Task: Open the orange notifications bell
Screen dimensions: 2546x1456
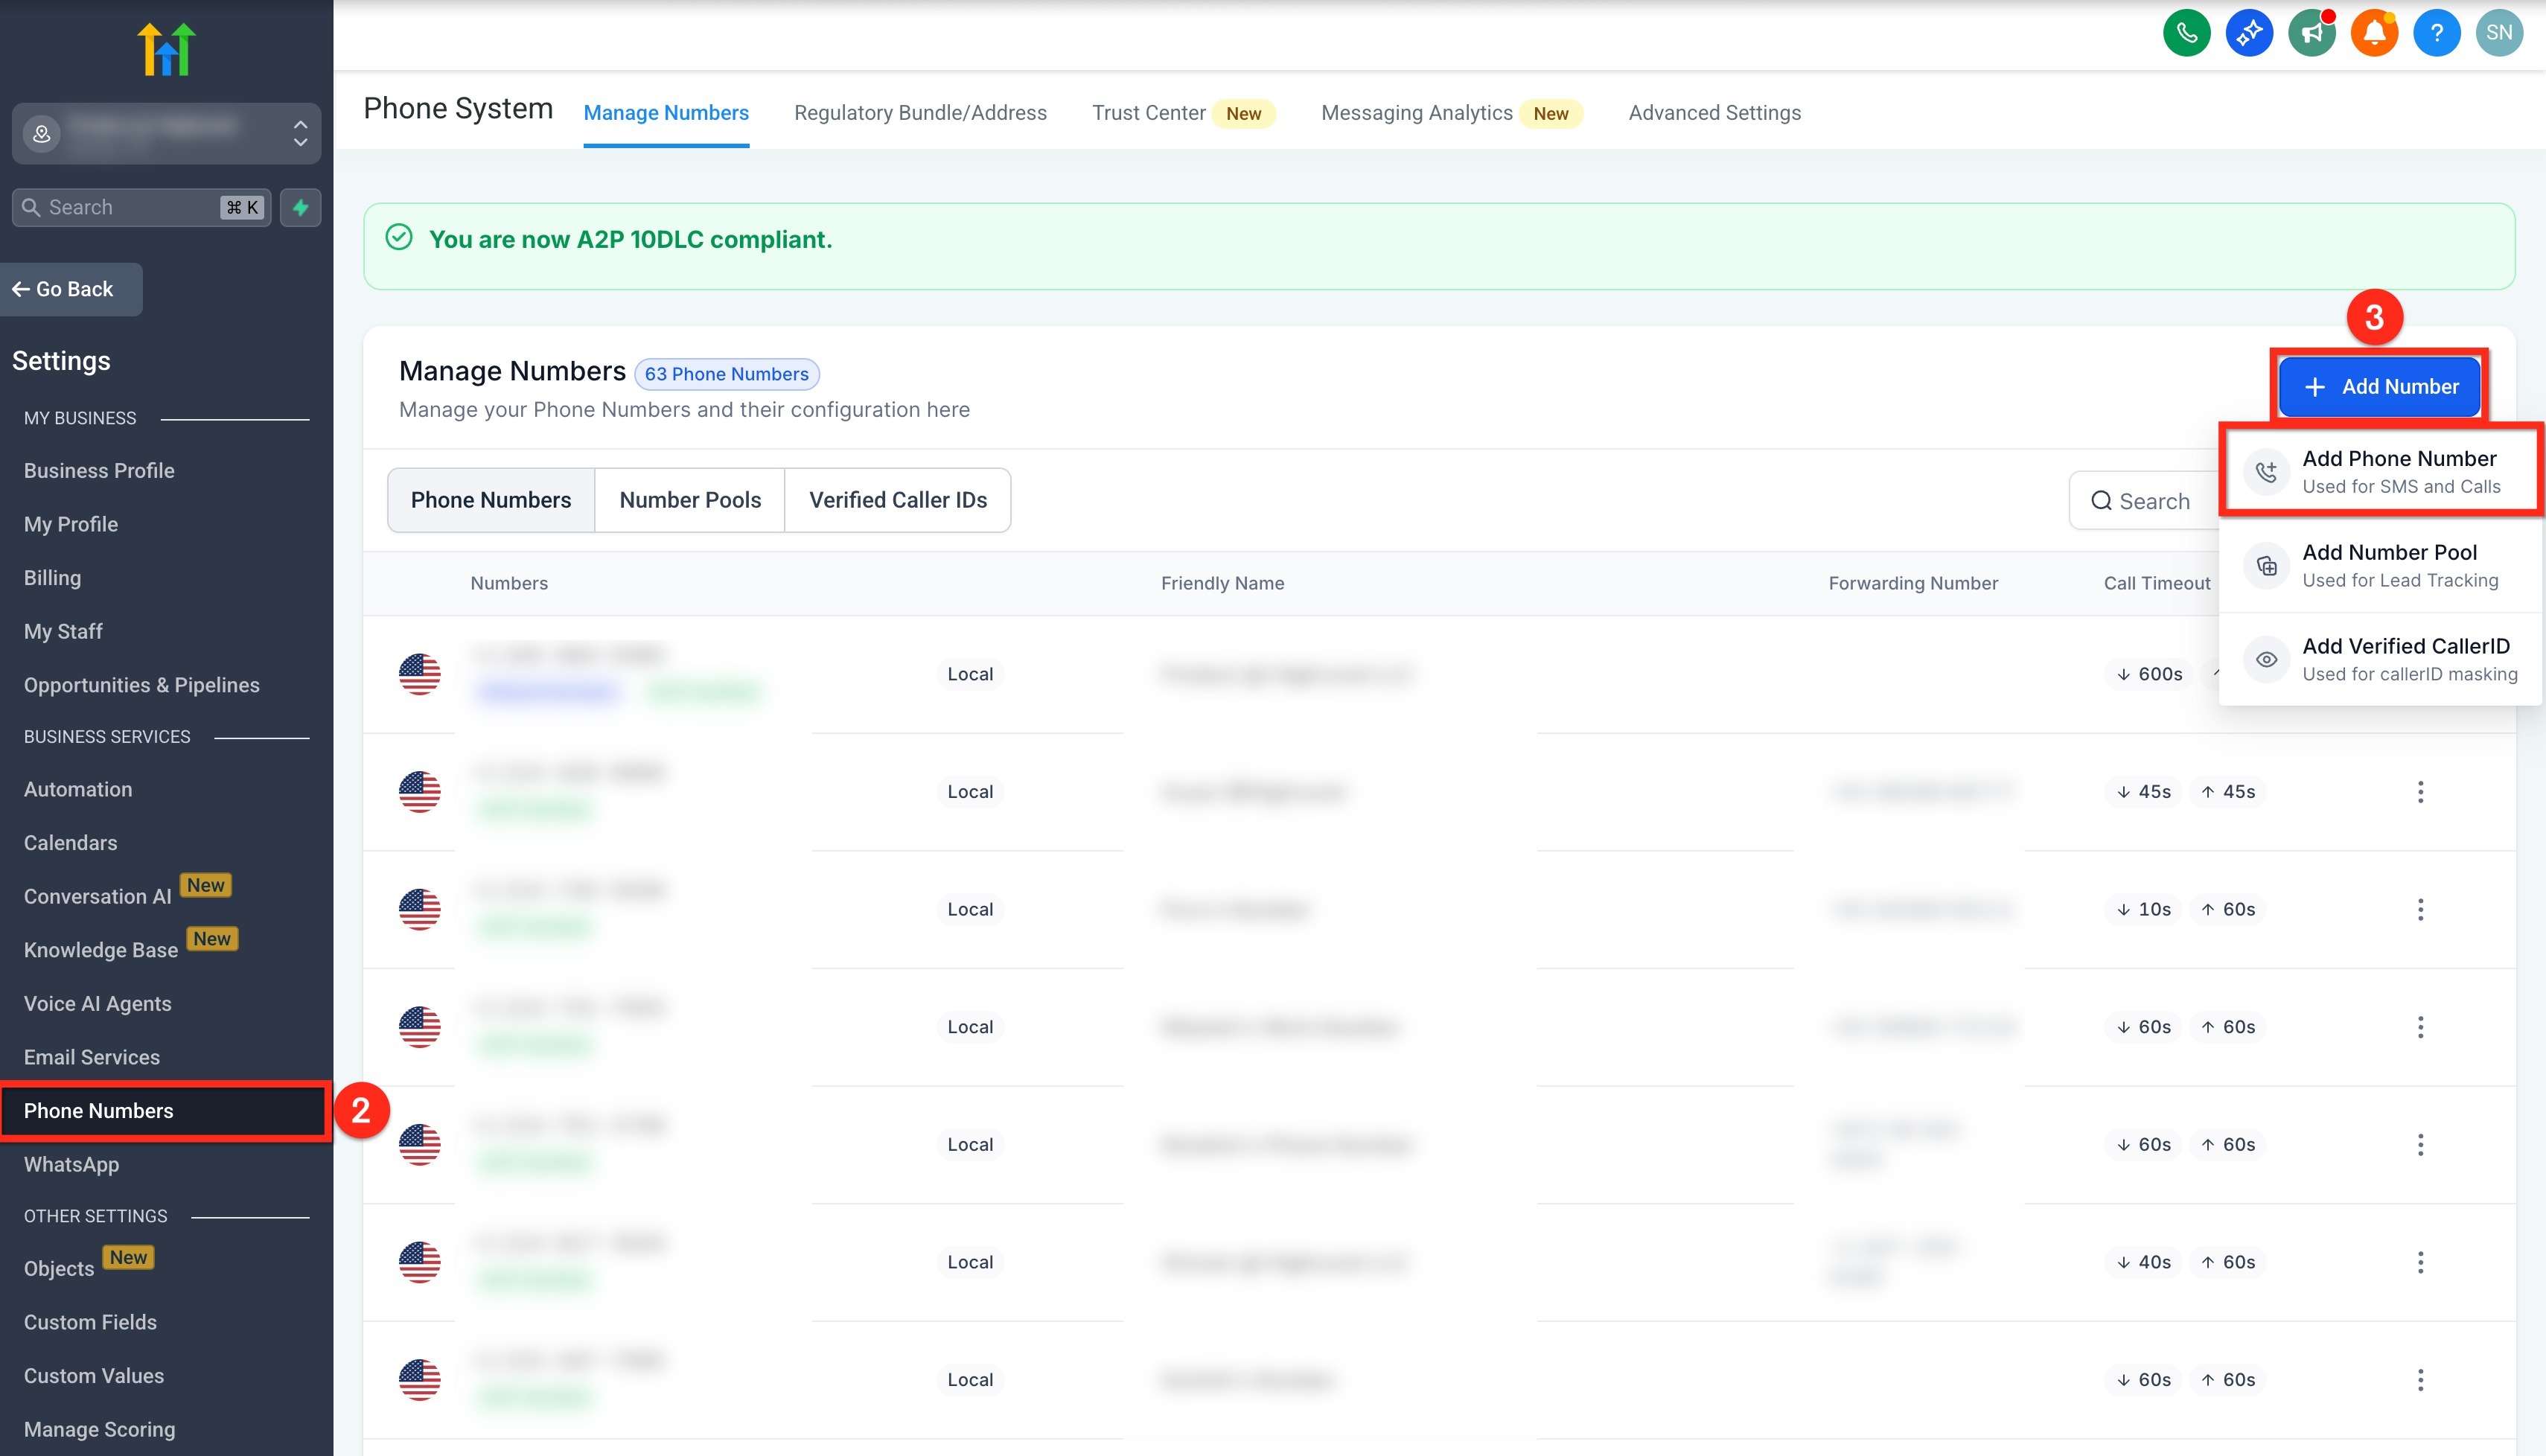Action: point(2374,33)
